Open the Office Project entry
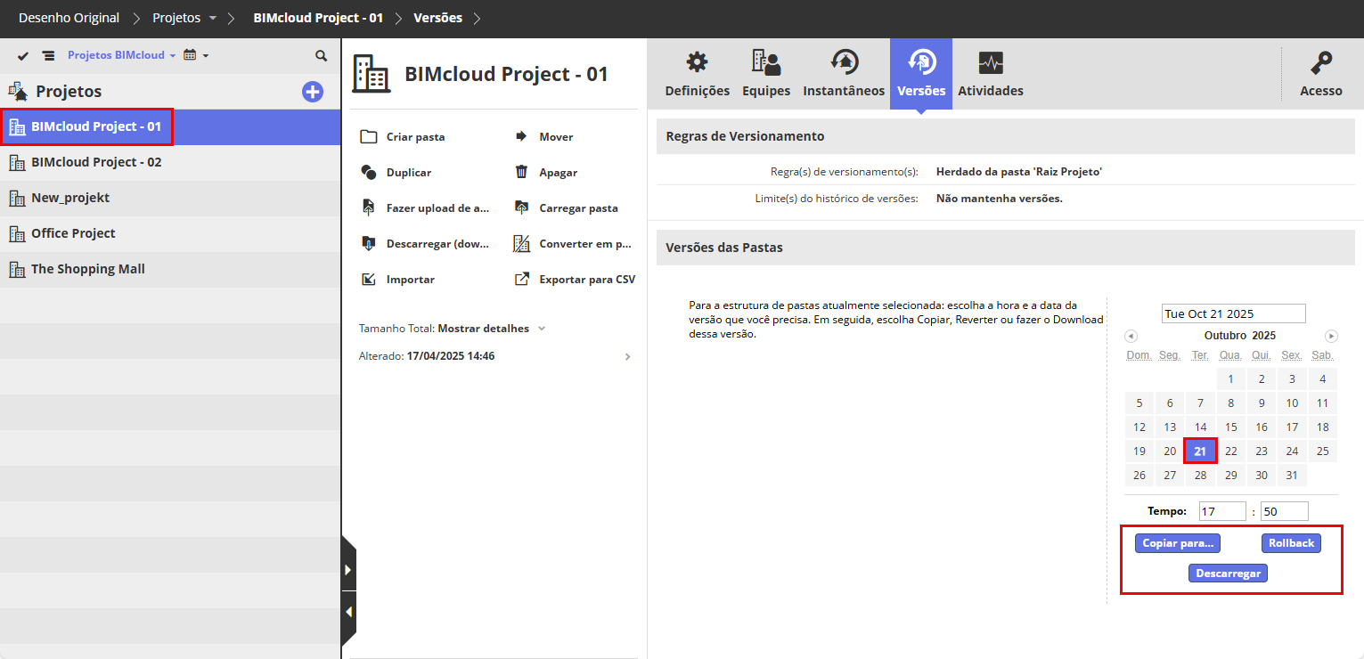This screenshot has width=1364, height=659. (x=170, y=233)
